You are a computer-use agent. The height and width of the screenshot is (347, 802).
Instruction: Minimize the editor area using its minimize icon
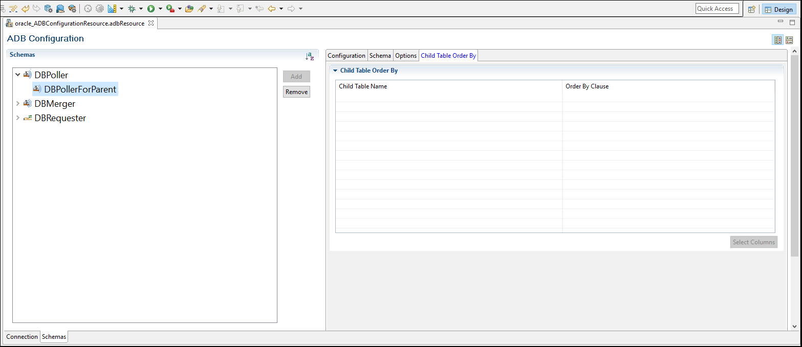781,21
